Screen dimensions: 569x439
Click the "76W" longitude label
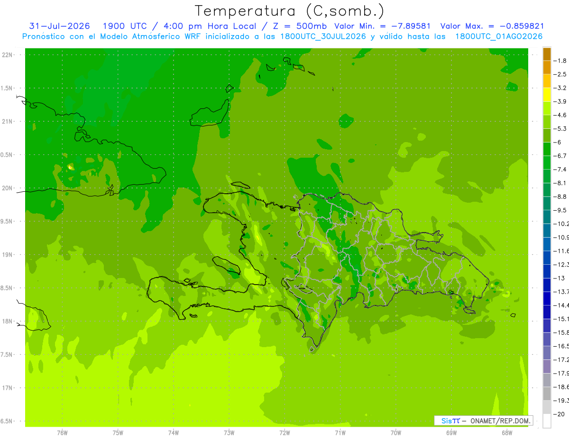(62, 433)
